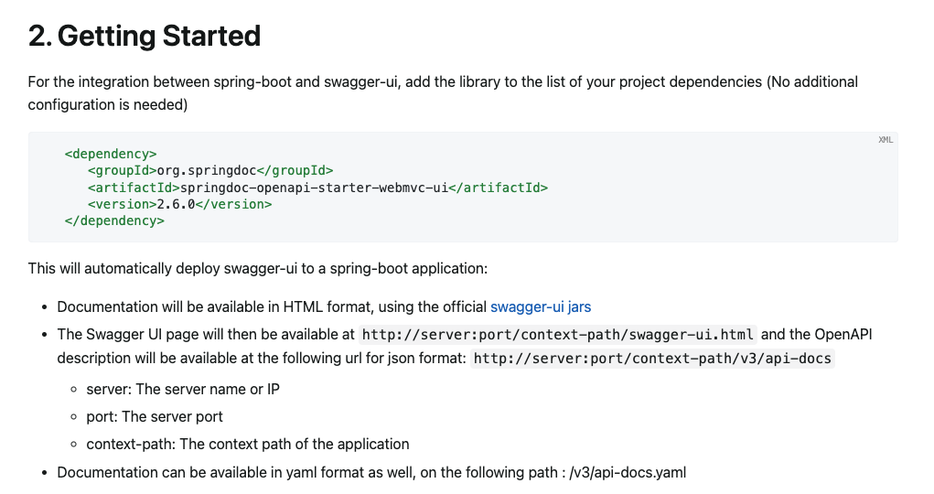Click the version 2.6.0 line
The height and width of the screenshot is (494, 934).
coord(179,204)
